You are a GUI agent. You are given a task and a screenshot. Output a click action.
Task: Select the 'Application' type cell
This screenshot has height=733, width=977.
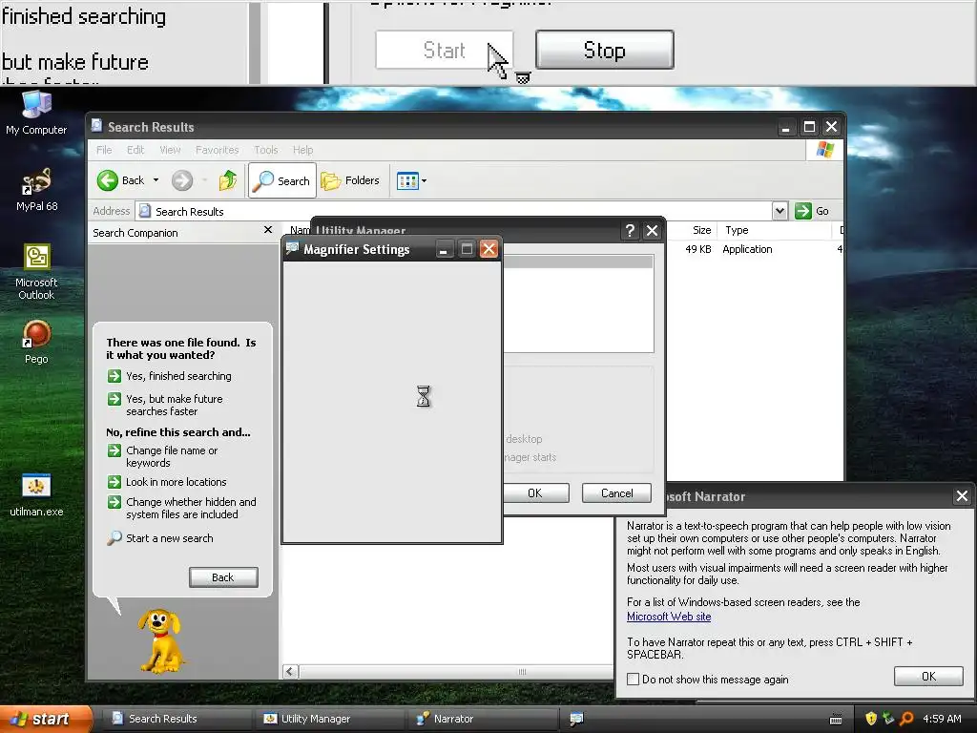pos(747,249)
